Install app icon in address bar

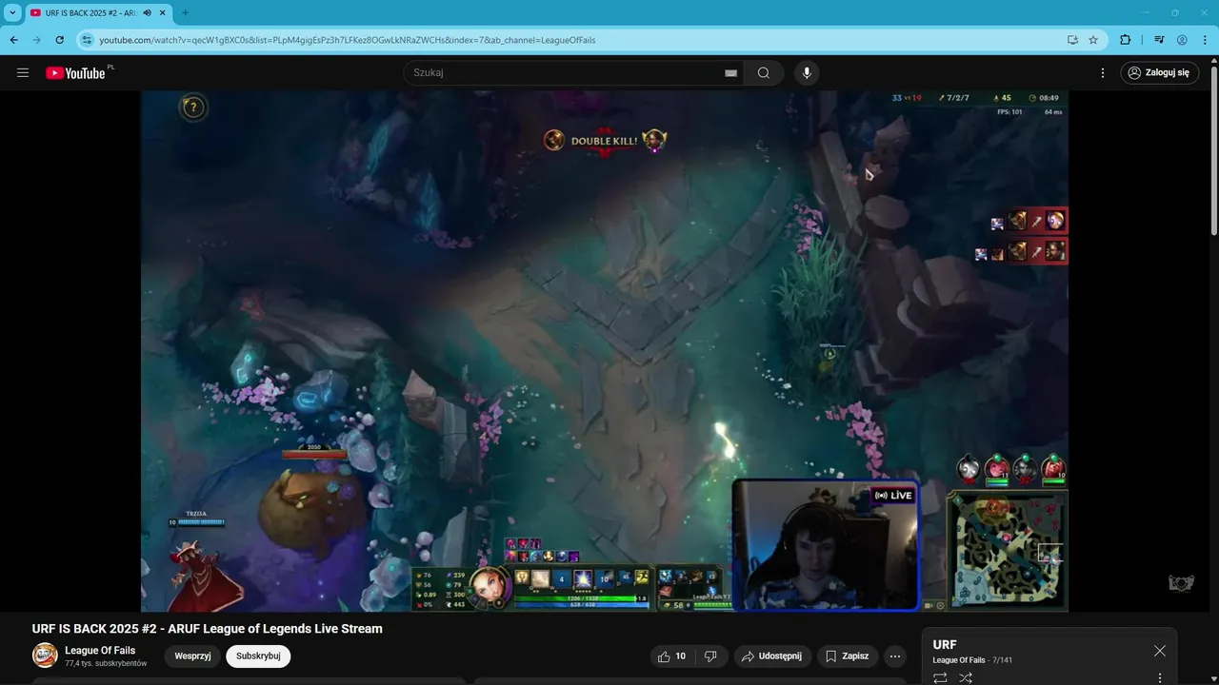(x=1072, y=40)
